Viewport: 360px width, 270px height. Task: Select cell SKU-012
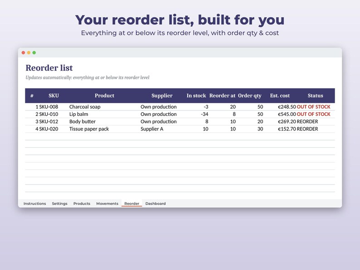49,121
